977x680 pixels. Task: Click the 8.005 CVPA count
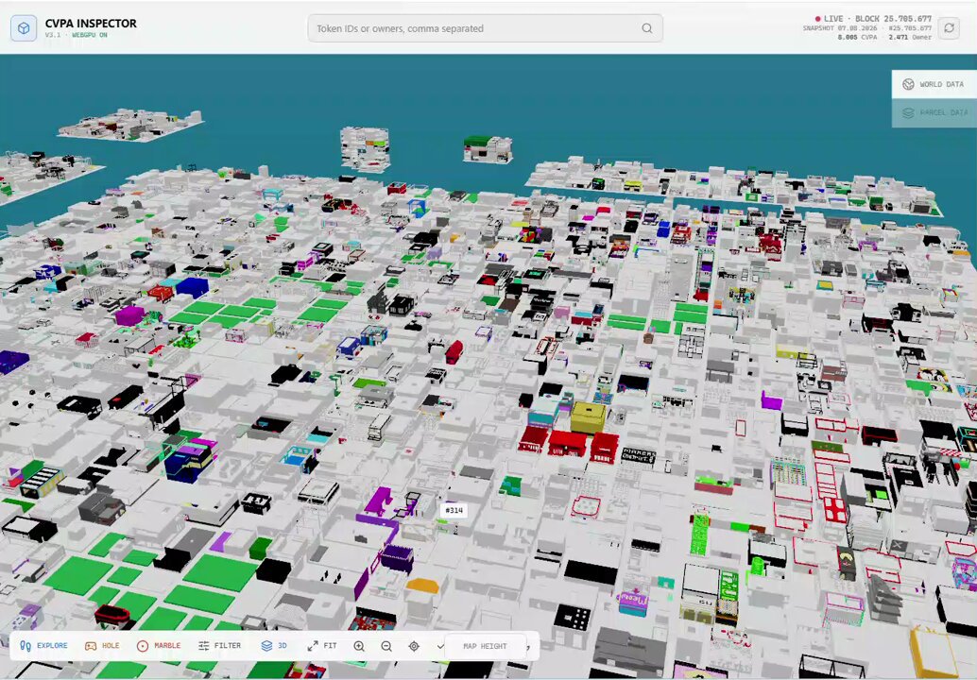(x=857, y=38)
